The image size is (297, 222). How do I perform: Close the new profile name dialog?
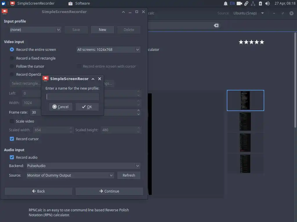100,79
